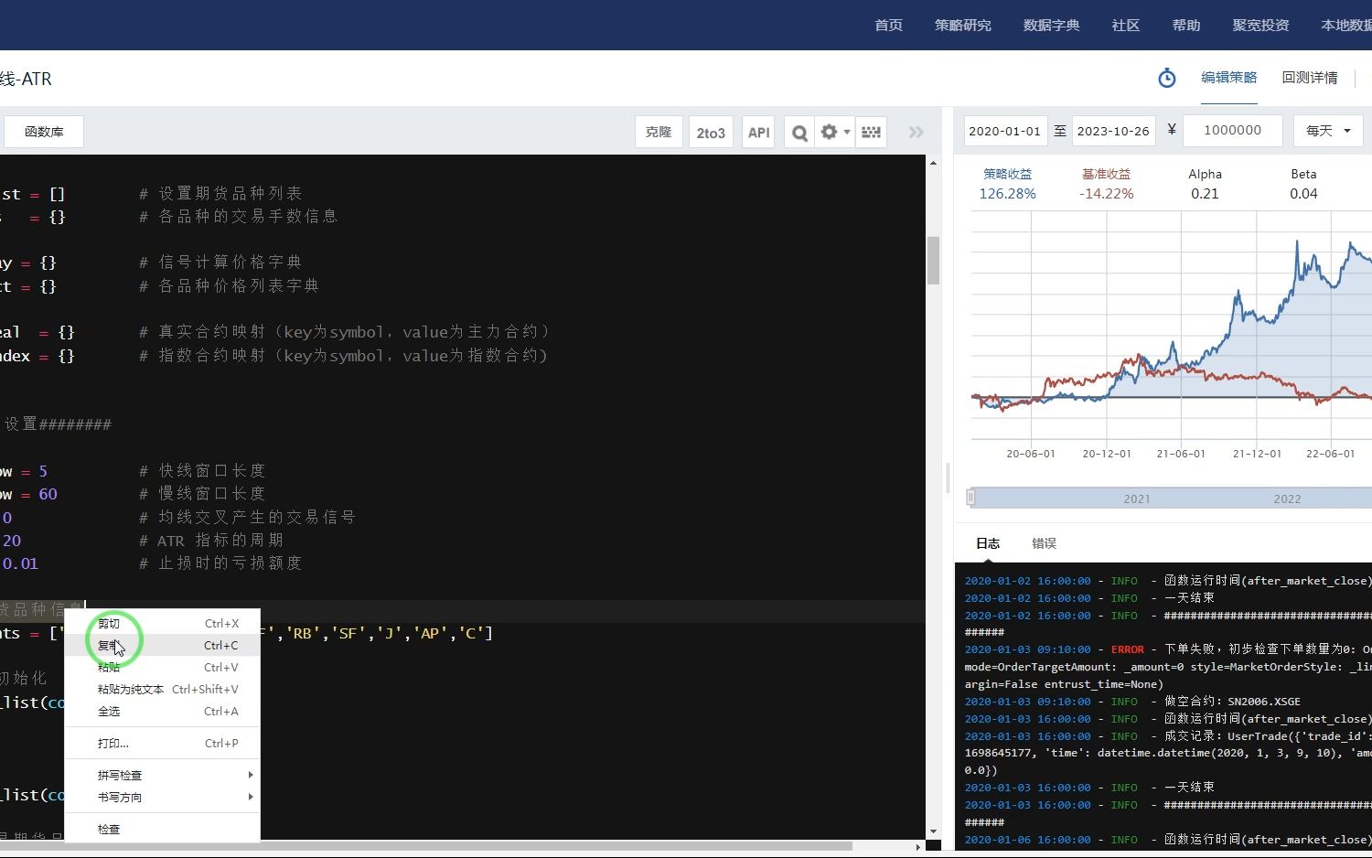
Task: Edit the end date 2023-10-26 field
Action: coord(1113,131)
